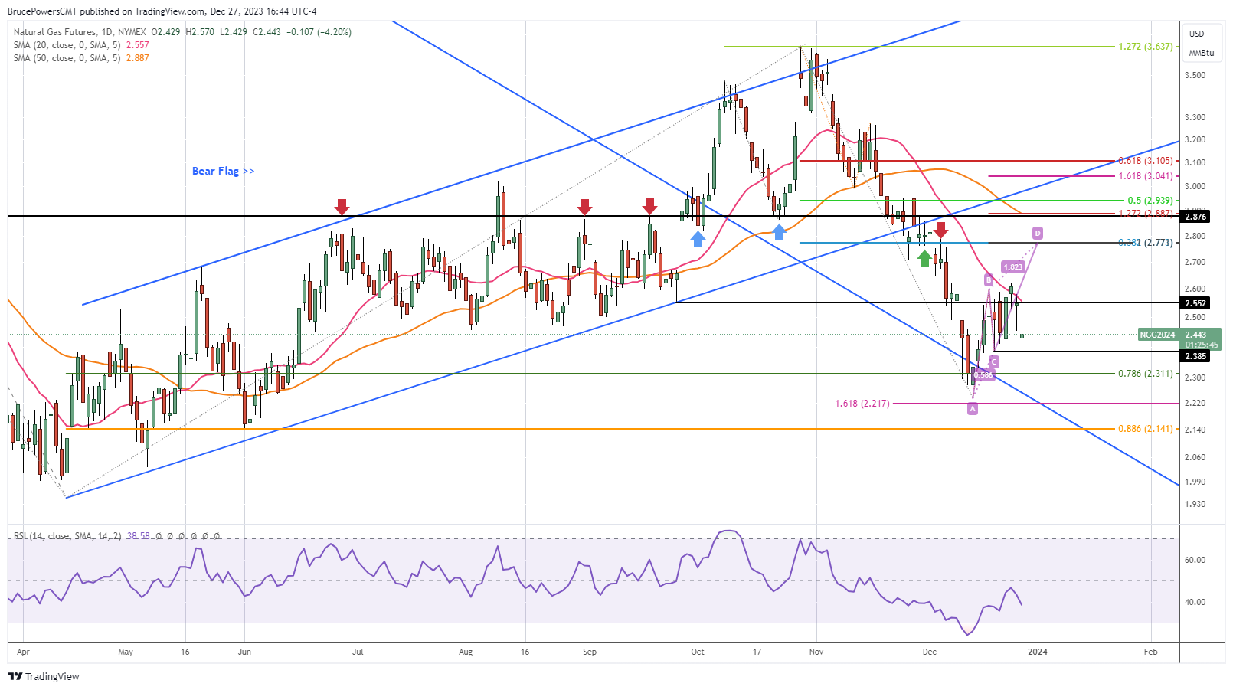The width and height of the screenshot is (1233, 690).
Task: Click the NGG2024 symbol price tag
Action: 1157,335
